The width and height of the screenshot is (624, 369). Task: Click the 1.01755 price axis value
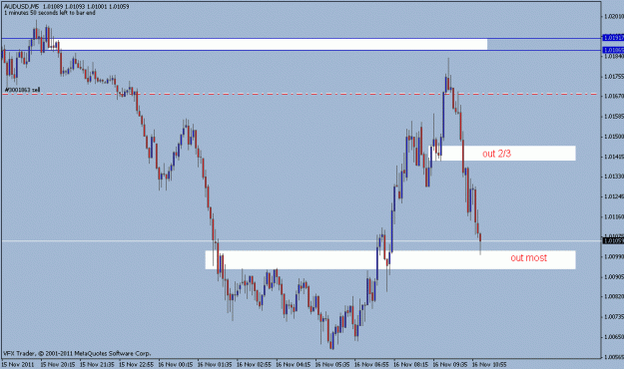[x=614, y=77]
